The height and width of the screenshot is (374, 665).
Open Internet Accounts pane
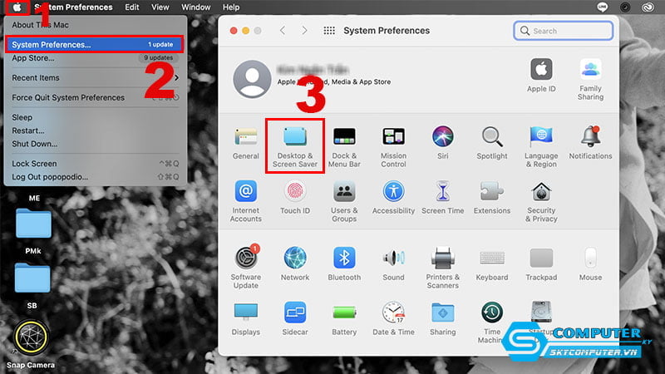[245, 201]
